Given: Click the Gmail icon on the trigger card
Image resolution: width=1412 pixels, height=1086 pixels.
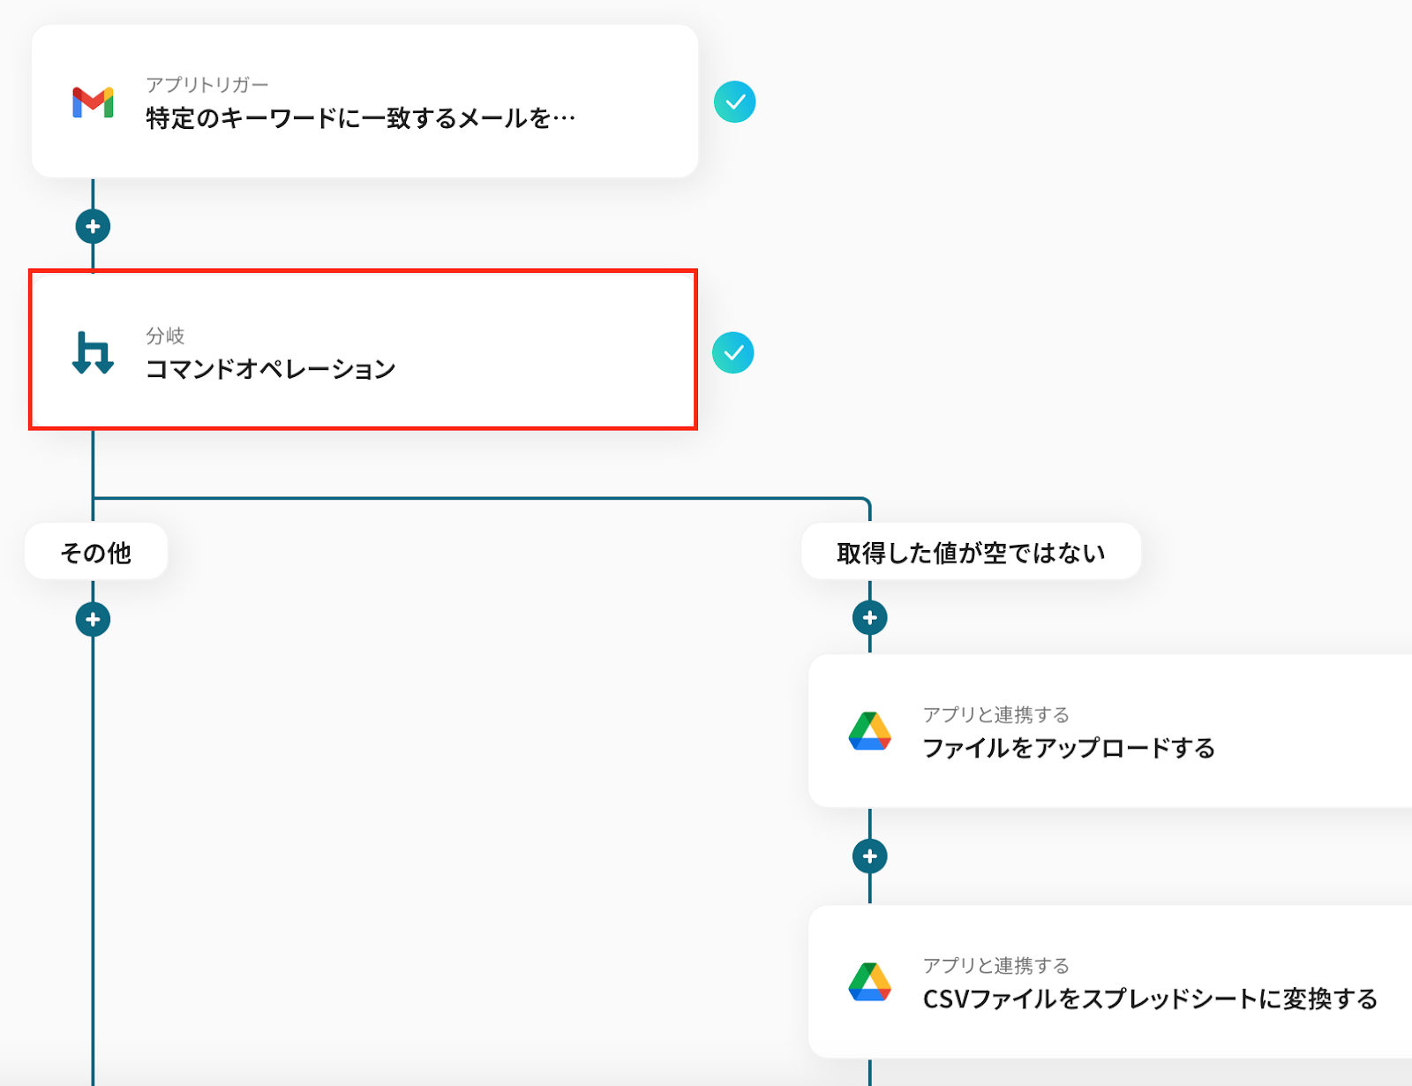Looking at the screenshot, I should [93, 102].
